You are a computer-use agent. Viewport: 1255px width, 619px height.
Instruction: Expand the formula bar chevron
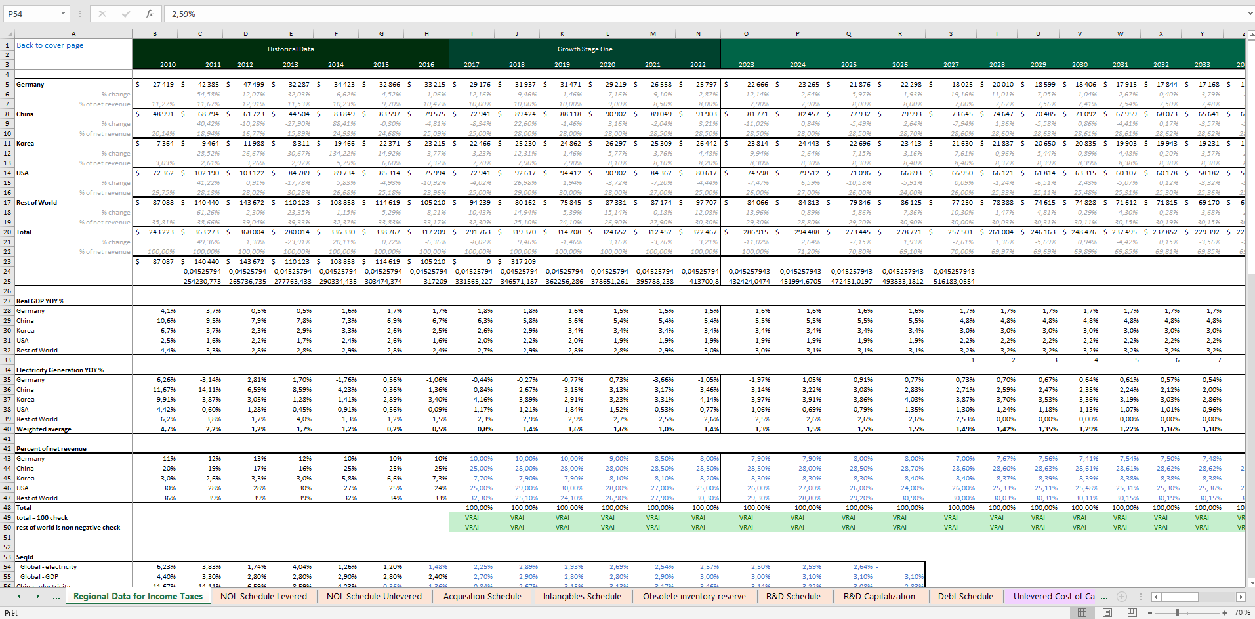tap(1250, 14)
